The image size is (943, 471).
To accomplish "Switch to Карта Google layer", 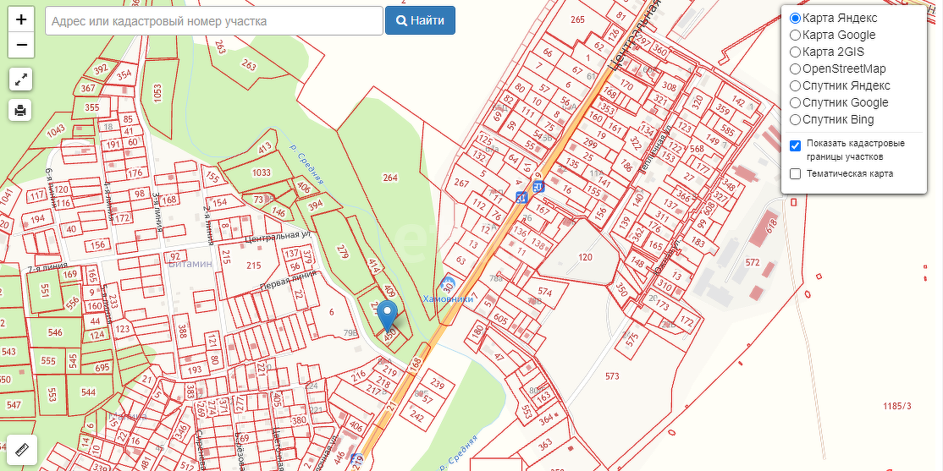I will 795,35.
